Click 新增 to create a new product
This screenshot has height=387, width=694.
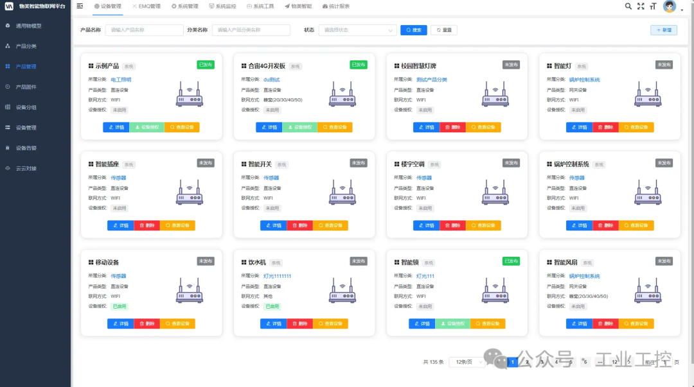pos(663,30)
